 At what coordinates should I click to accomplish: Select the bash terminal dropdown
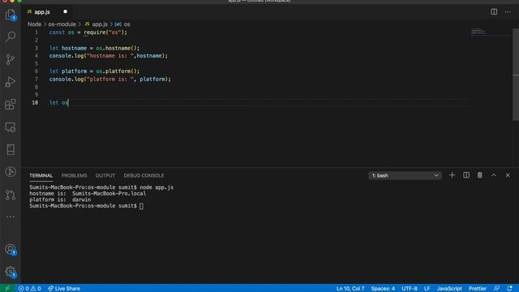[x=405, y=175]
